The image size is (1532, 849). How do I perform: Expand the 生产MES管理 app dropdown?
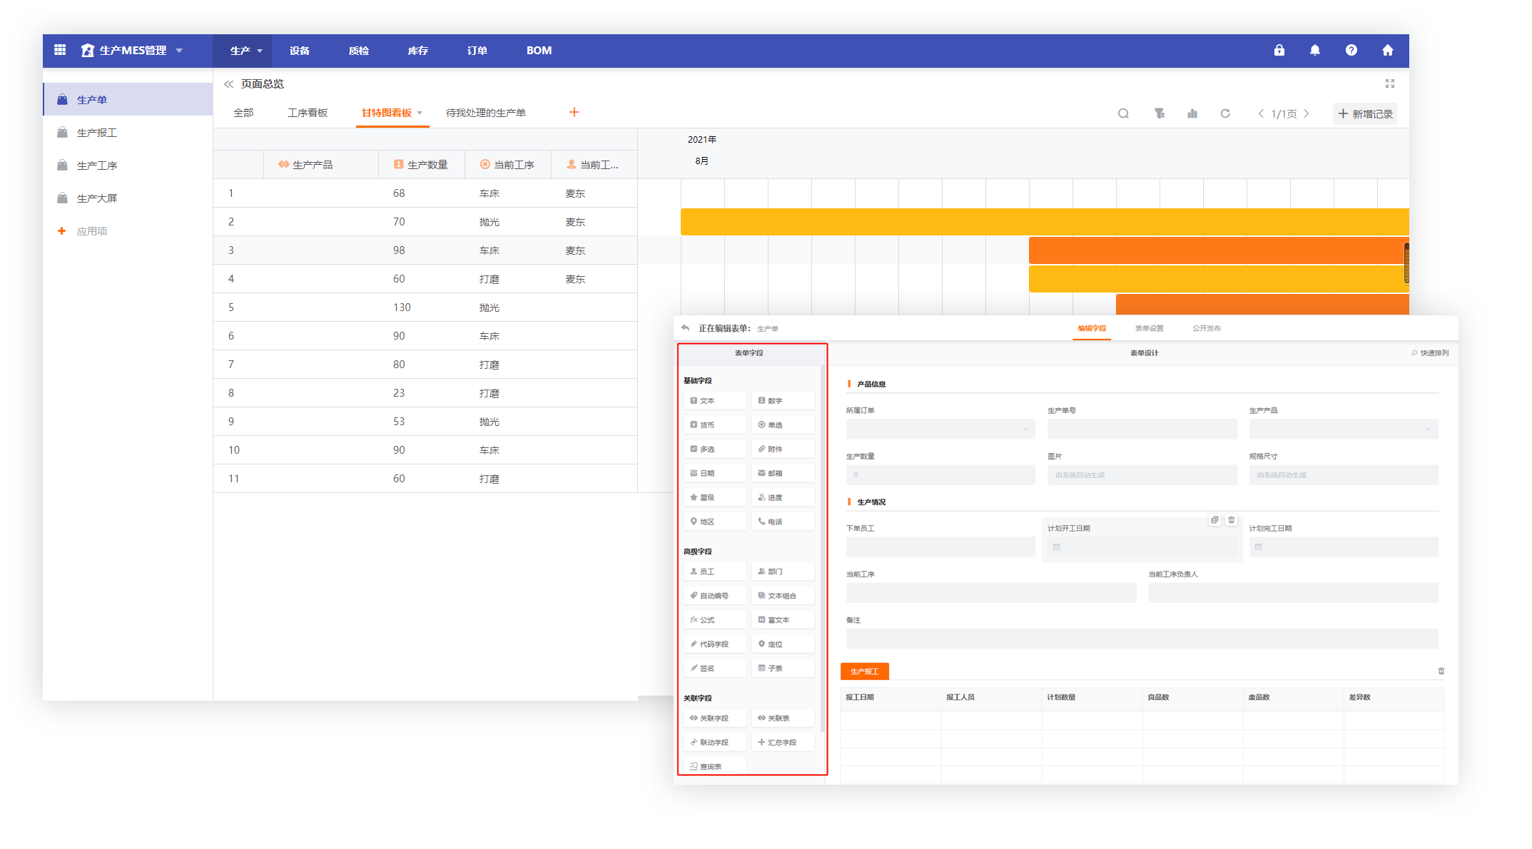point(179,51)
